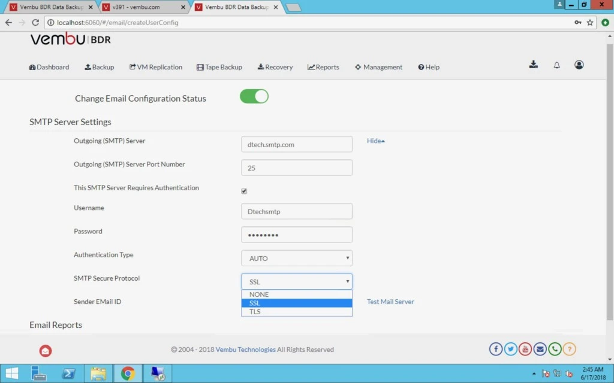
Task: Open the download icon in header
Action: (x=533, y=65)
